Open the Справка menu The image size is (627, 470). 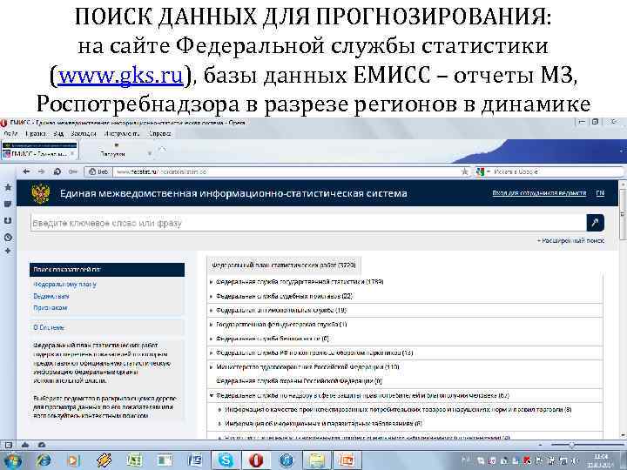coord(160,133)
